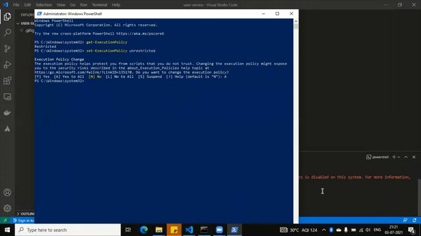
Task: Click the remote window indicator in status bar
Action: point(5,220)
